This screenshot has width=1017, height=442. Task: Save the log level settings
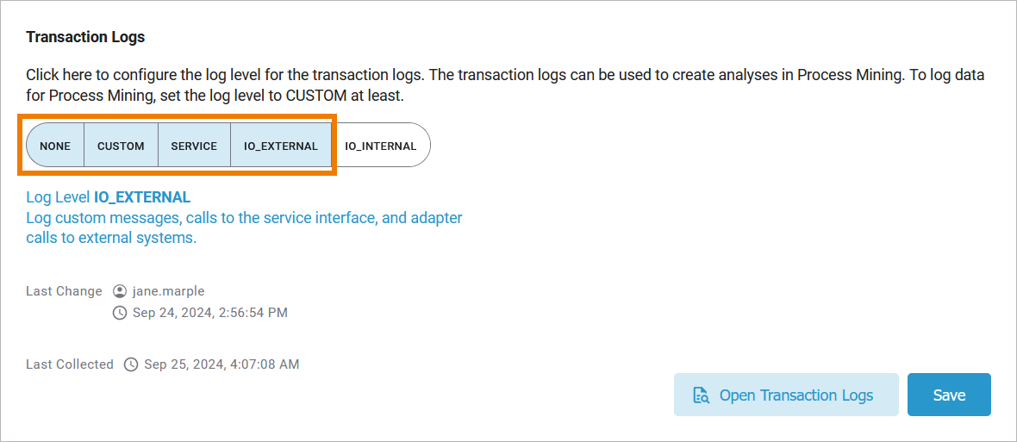tap(949, 395)
